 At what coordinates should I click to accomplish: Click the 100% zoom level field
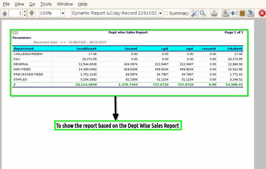click(50, 13)
